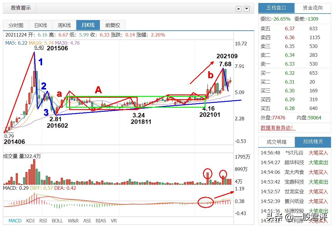Image resolution: width=334 pixels, height=228 pixels.
Task: Open the 成交明细 tab
Action: coord(277,142)
